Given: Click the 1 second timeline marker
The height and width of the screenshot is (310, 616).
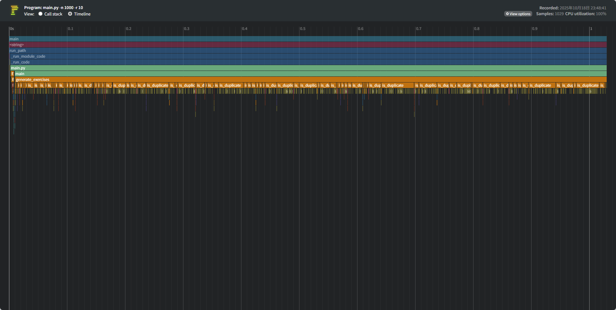Looking at the screenshot, I should click(x=591, y=29).
